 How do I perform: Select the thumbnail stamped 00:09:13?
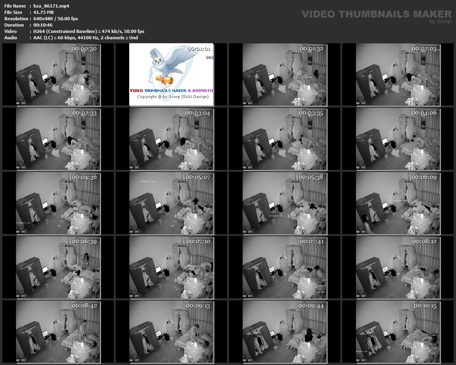(171, 332)
